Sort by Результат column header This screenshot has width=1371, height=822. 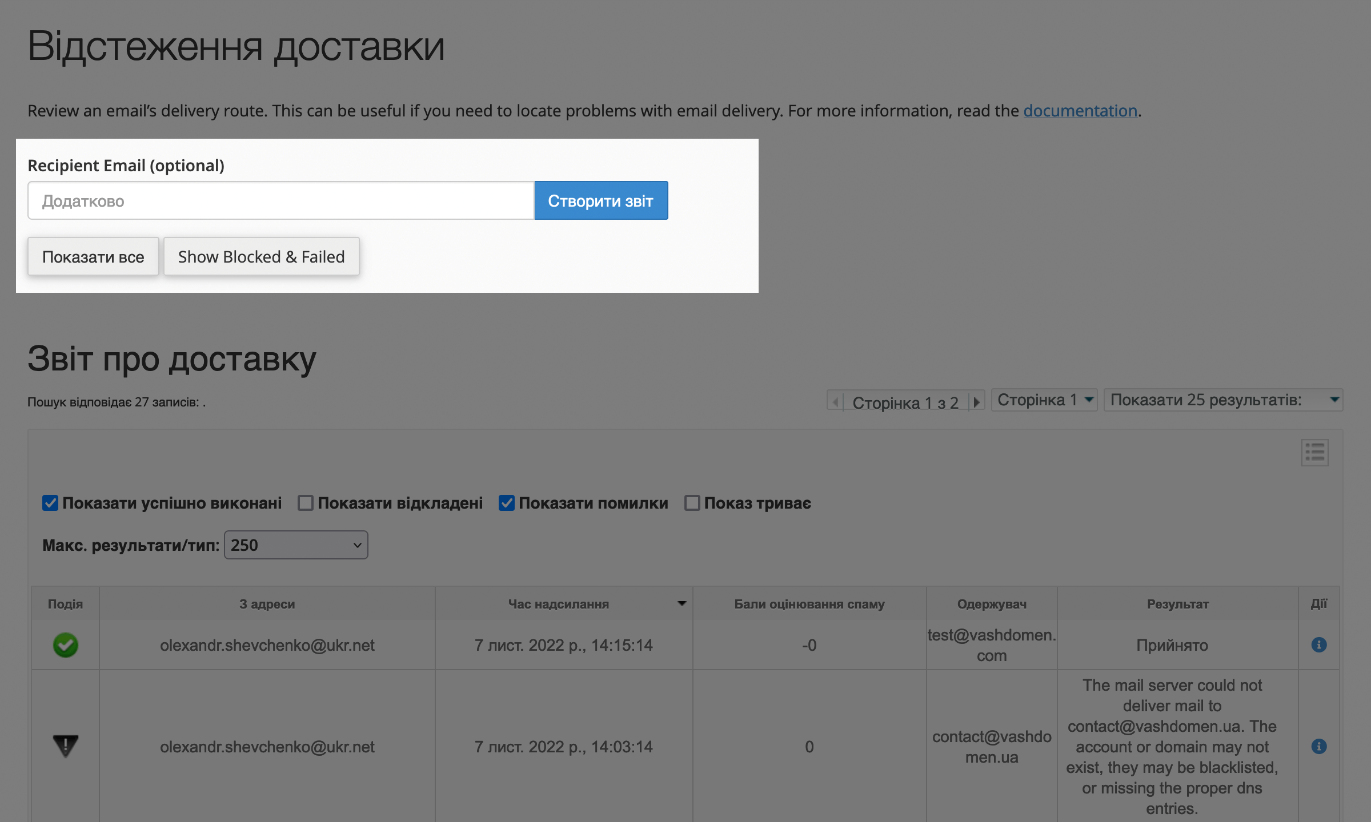(1177, 604)
